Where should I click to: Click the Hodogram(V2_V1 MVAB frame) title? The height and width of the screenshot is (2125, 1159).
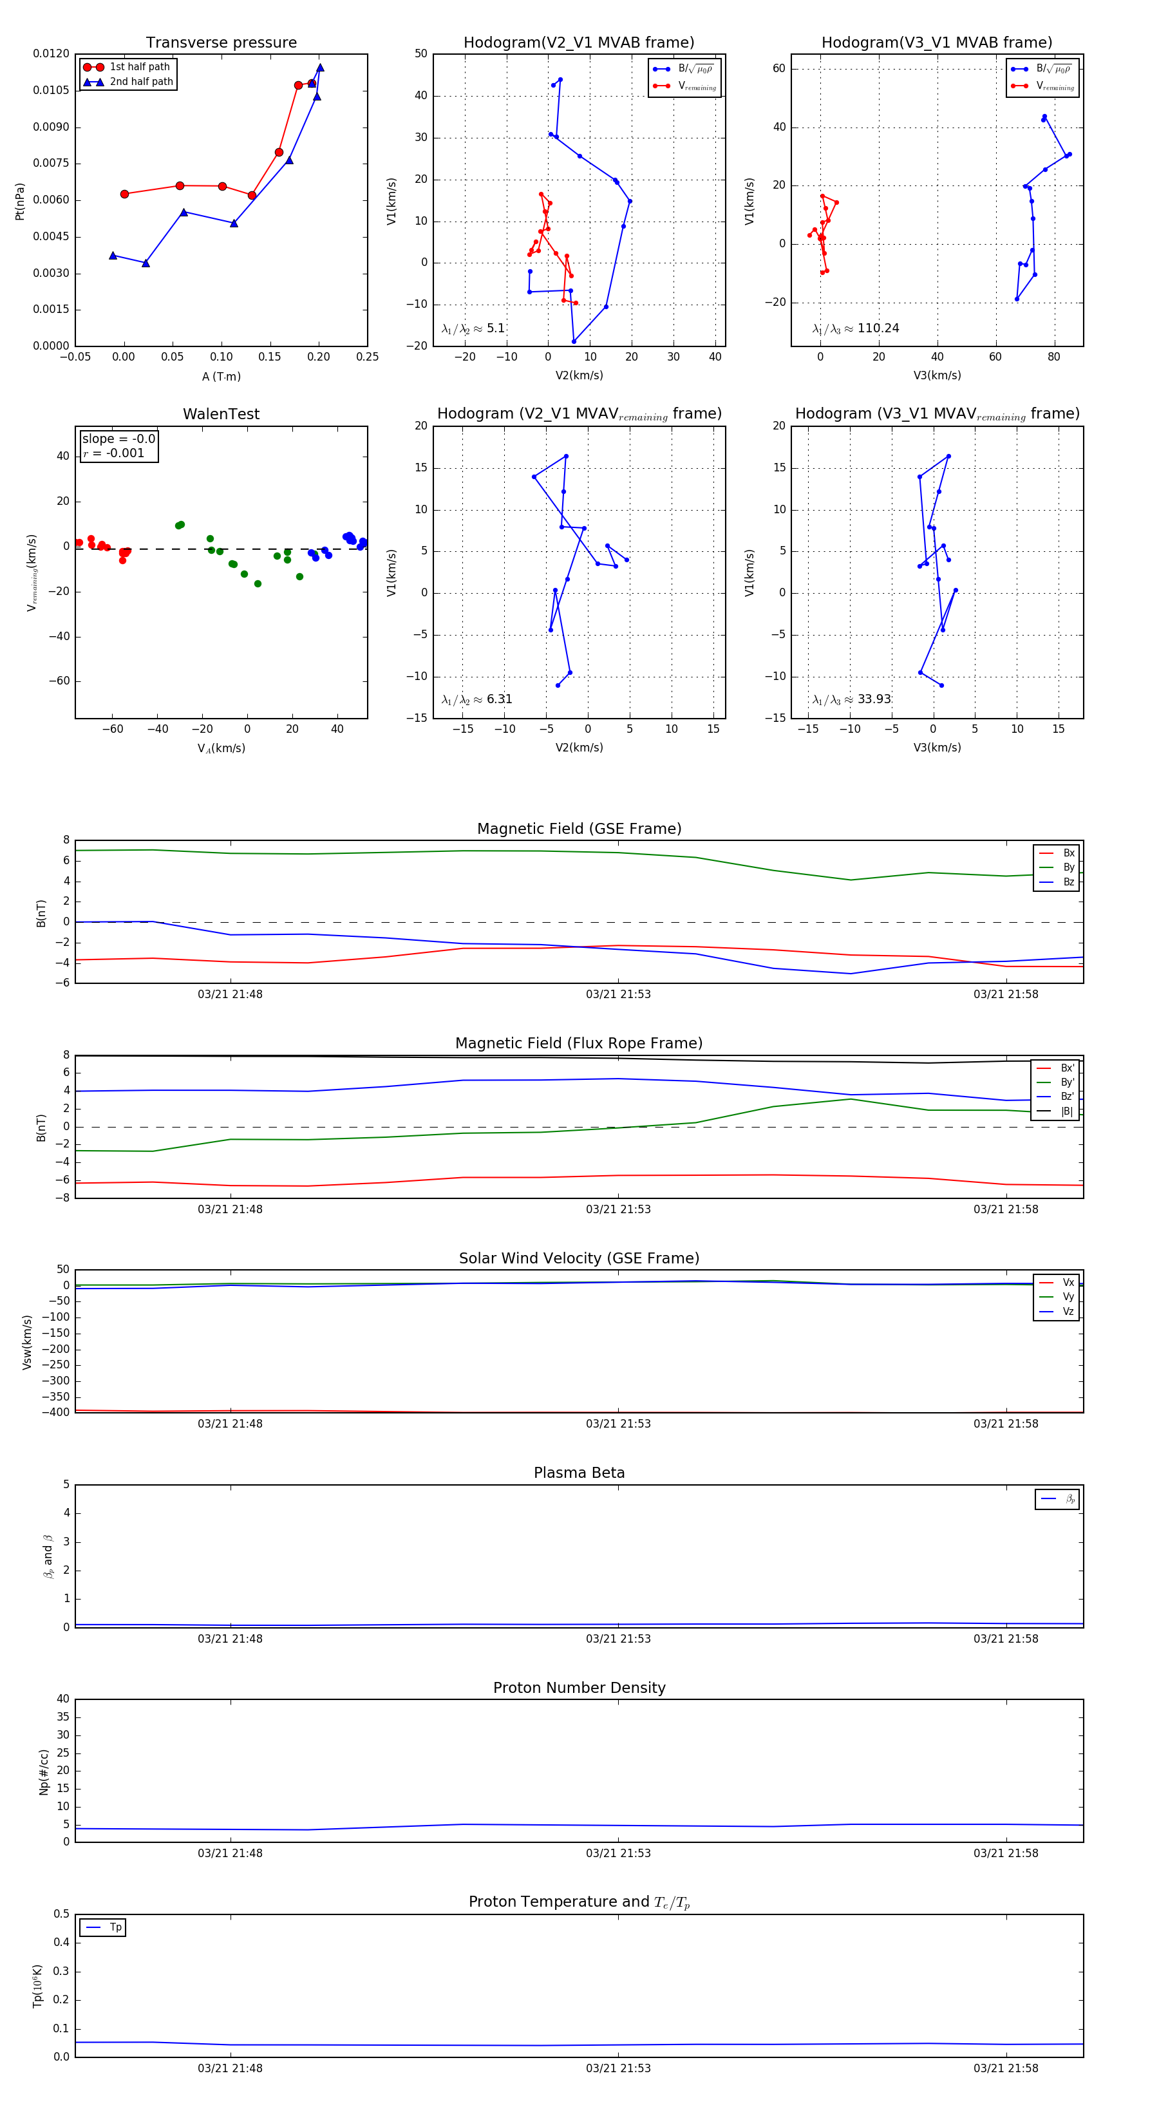tap(579, 42)
